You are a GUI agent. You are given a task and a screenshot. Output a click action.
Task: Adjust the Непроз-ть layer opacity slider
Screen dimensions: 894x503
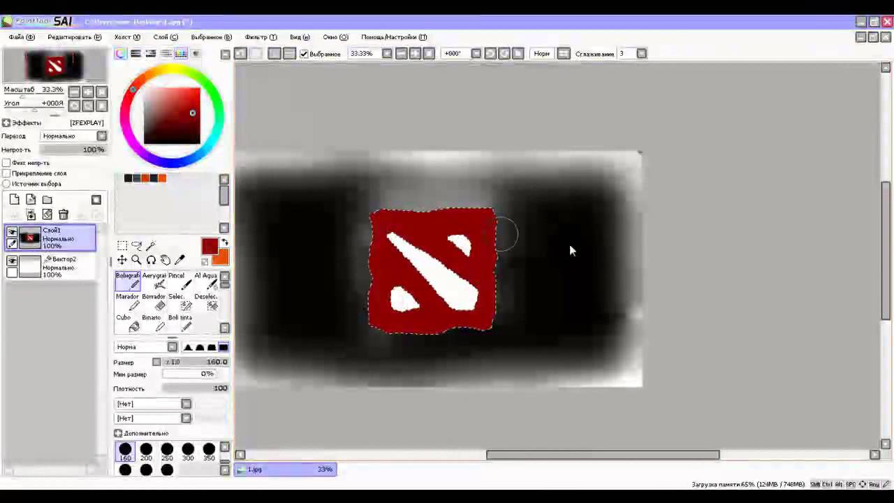[x=73, y=150]
